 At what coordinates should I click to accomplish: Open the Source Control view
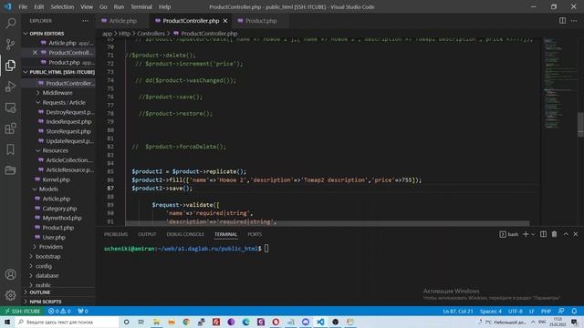[x=10, y=45]
